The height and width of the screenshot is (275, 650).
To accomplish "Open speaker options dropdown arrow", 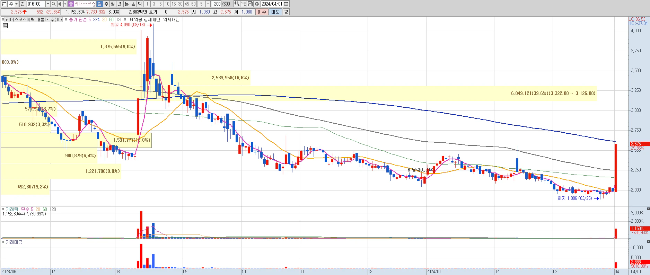I will [x=65, y=4].
